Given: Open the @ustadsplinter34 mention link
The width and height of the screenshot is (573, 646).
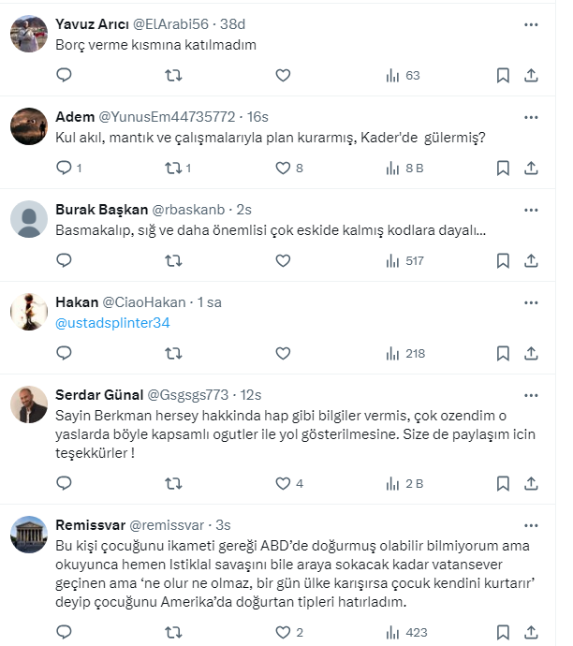Looking at the screenshot, I should click(113, 323).
